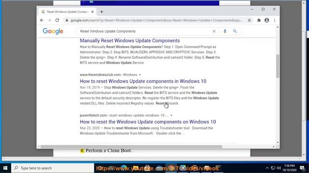This screenshot has height=173, width=309.
Task: Reload the Google search page
Action: 57,20
